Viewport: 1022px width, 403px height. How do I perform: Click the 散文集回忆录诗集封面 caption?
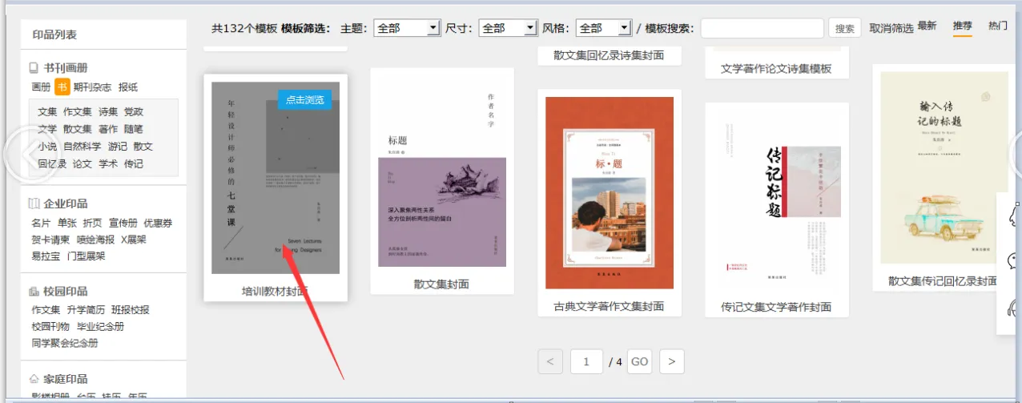point(610,55)
